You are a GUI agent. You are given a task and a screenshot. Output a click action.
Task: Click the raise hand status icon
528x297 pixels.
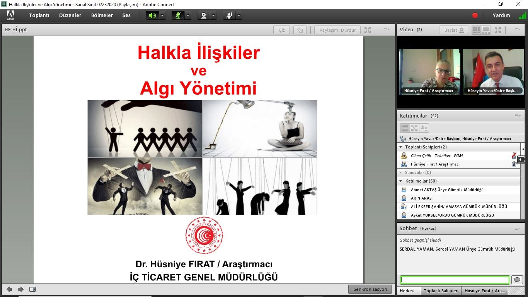coord(230,15)
